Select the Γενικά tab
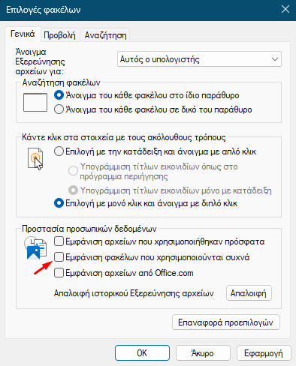This screenshot has height=366, width=296. [x=23, y=34]
